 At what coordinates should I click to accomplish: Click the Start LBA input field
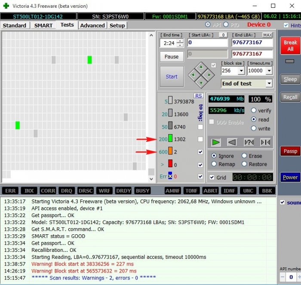click(208, 43)
